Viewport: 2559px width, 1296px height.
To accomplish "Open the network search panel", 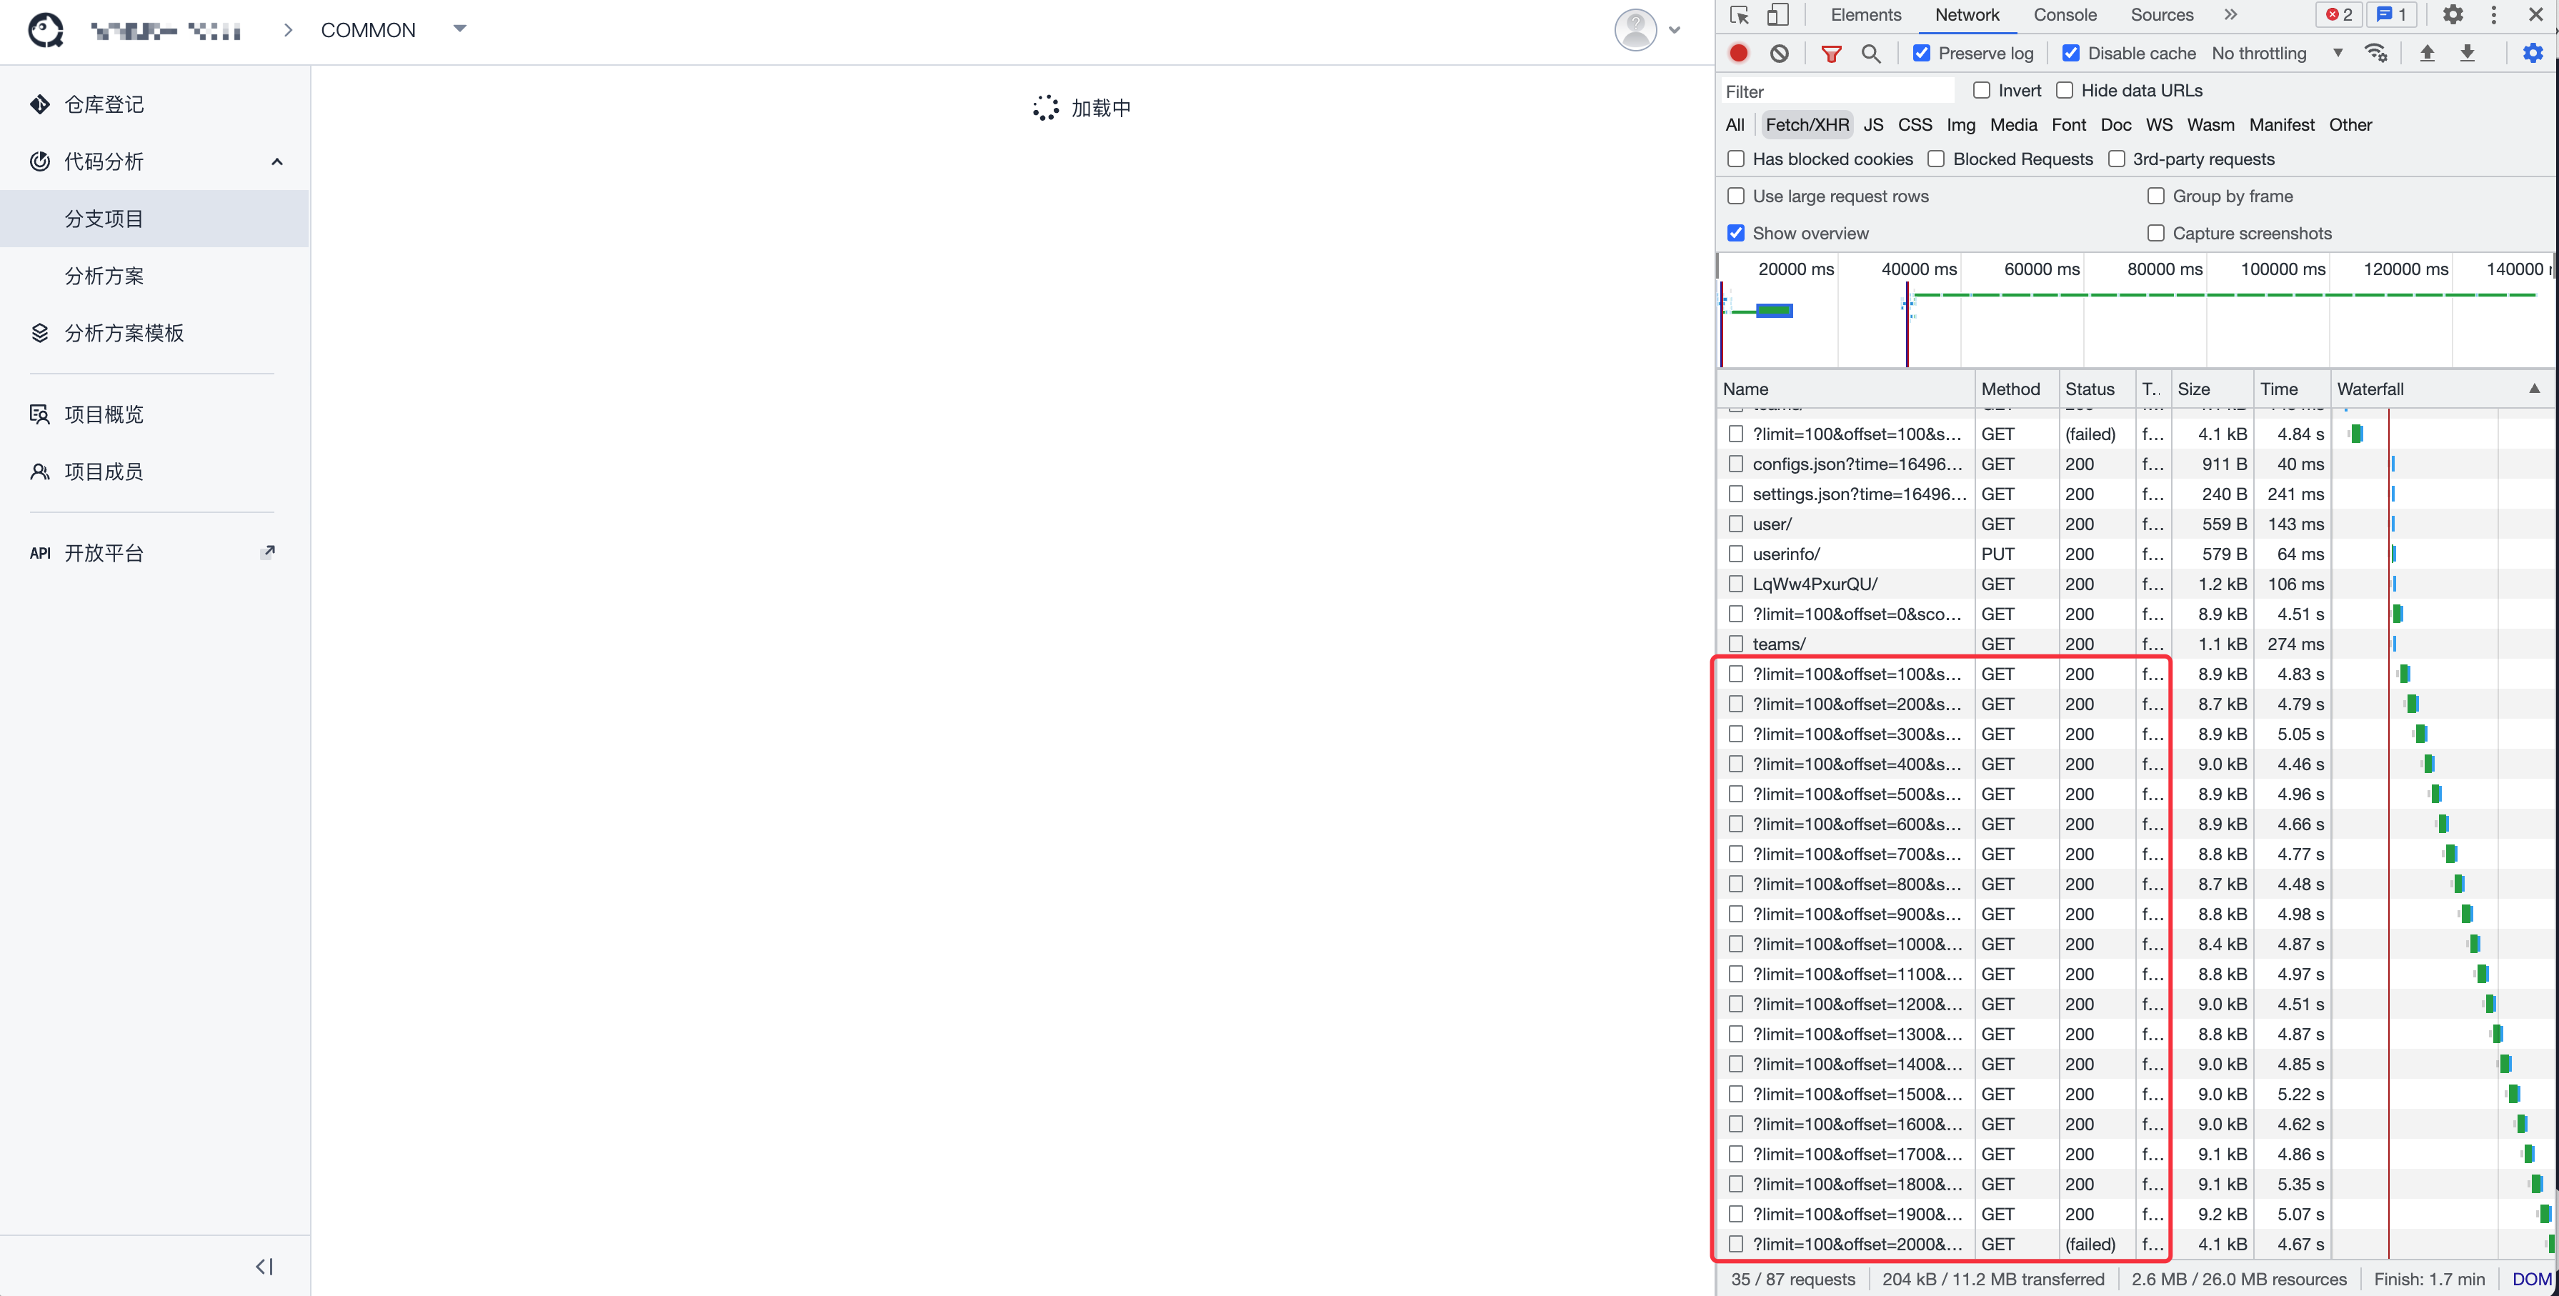I will point(1872,53).
